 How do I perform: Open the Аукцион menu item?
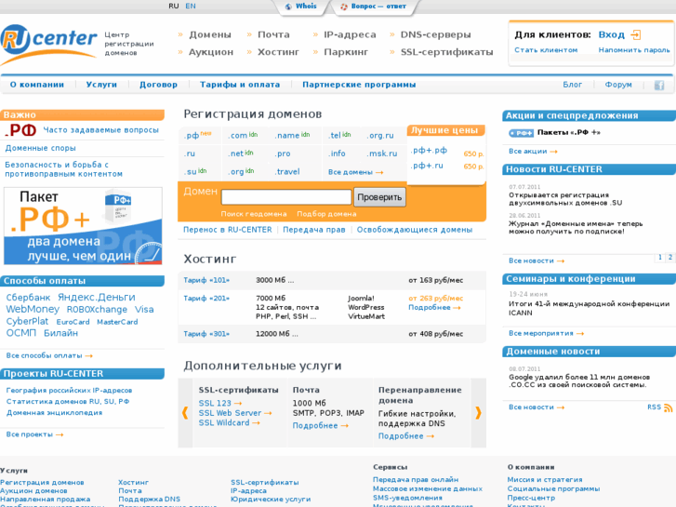(211, 52)
